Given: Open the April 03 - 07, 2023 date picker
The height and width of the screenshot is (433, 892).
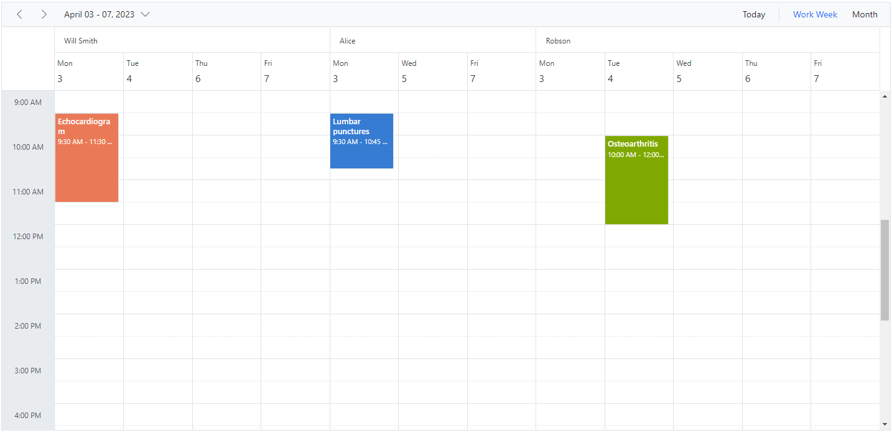Looking at the screenshot, I should [x=107, y=14].
